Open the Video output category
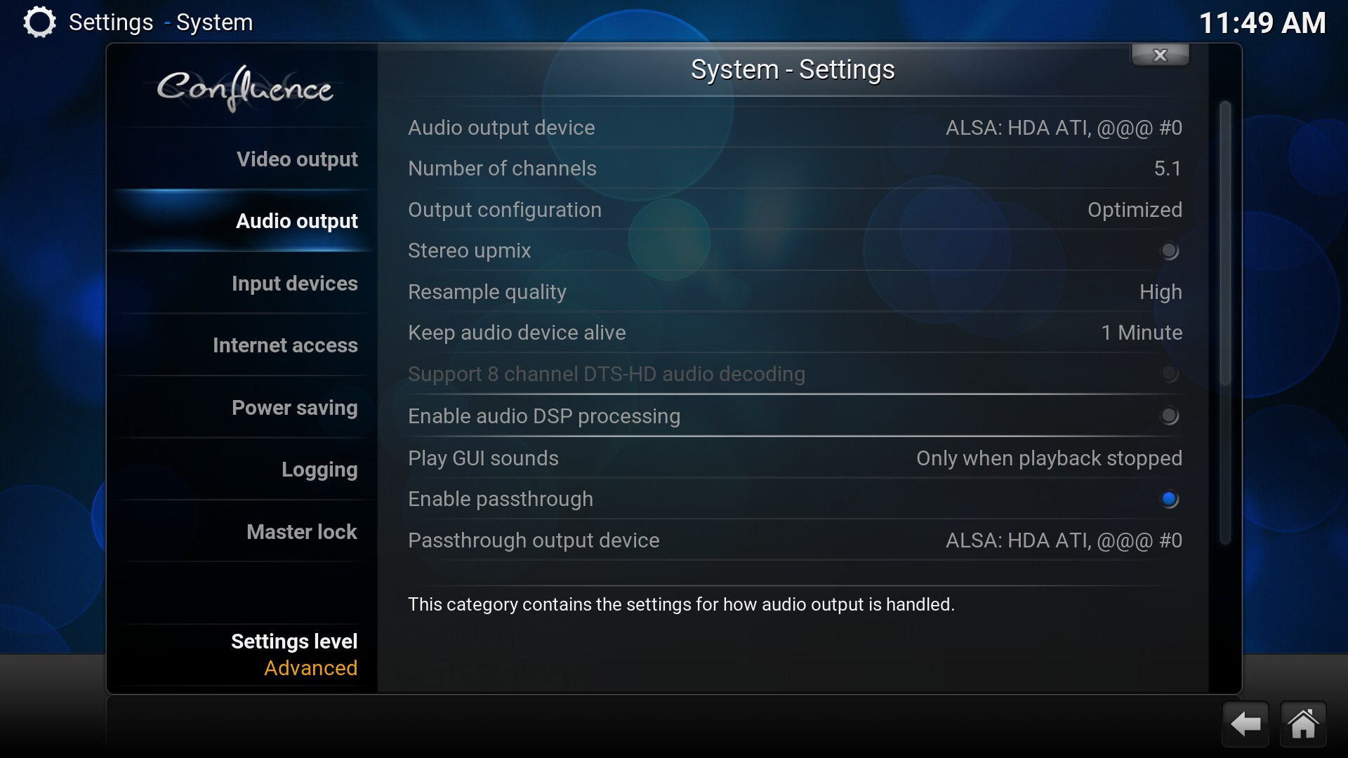Viewport: 1348px width, 758px height. click(x=297, y=159)
